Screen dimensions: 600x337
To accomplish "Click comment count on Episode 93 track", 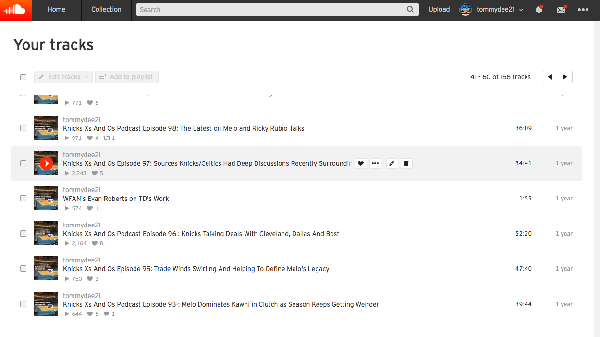I will click(x=110, y=314).
